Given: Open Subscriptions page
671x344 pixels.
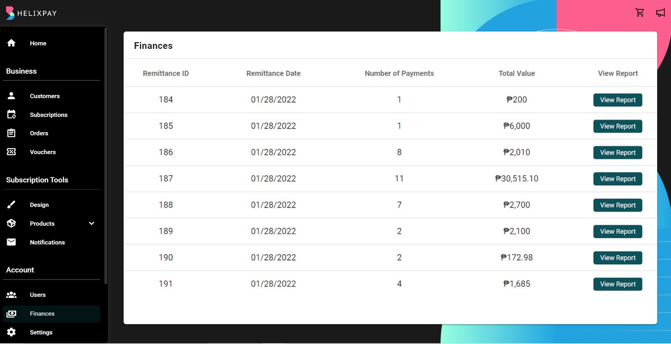Looking at the screenshot, I should 49,115.
